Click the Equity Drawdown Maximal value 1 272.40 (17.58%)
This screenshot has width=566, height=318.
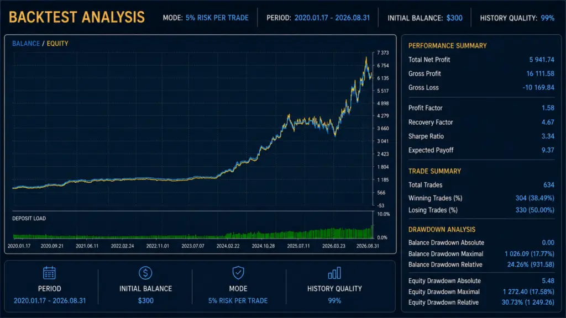[529, 291]
